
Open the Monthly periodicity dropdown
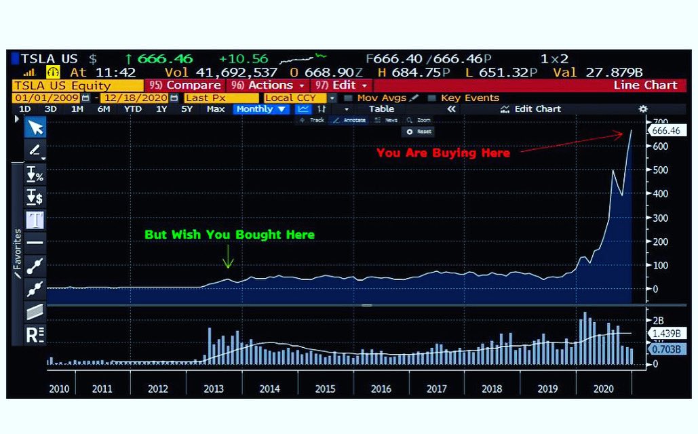coord(261,109)
